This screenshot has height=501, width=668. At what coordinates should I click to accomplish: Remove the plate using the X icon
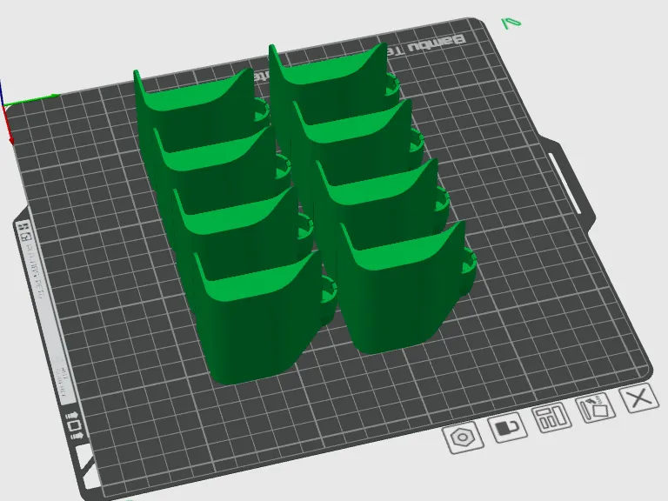coord(638,397)
